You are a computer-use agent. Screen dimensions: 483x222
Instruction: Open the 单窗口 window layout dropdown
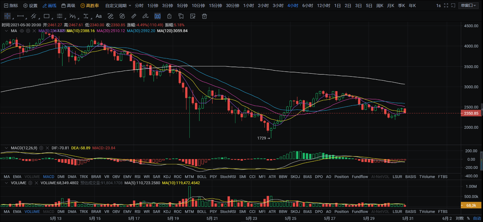click(x=468, y=5)
